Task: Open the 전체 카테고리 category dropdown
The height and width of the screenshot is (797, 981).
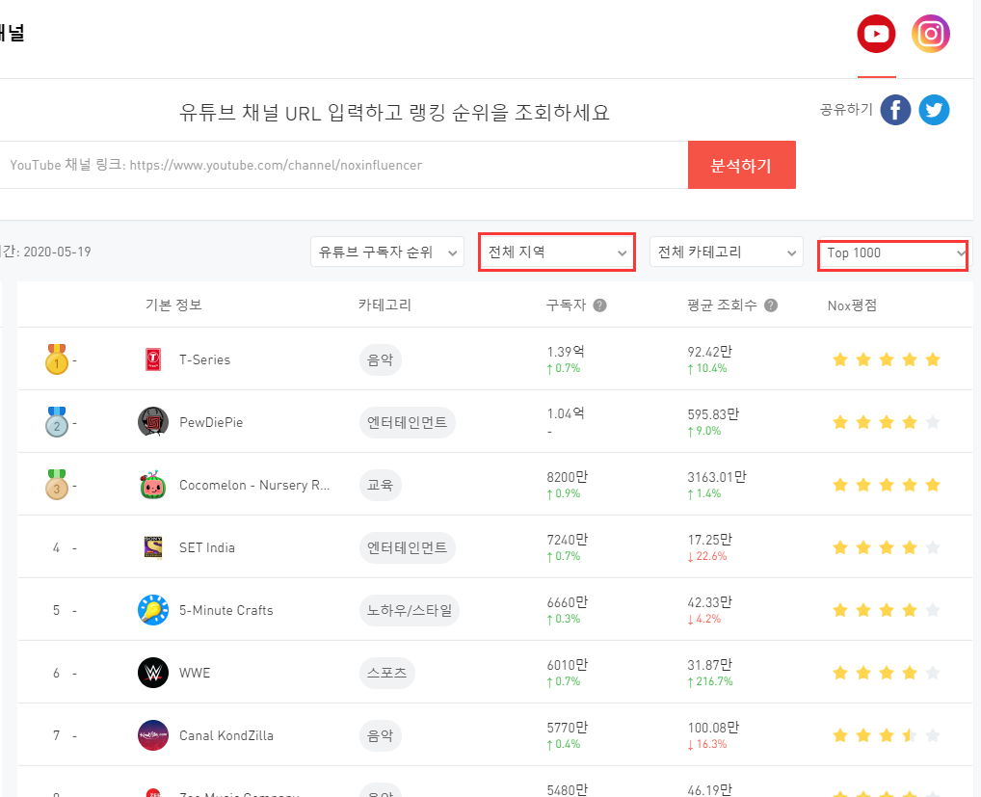Action: pyautogui.click(x=727, y=252)
